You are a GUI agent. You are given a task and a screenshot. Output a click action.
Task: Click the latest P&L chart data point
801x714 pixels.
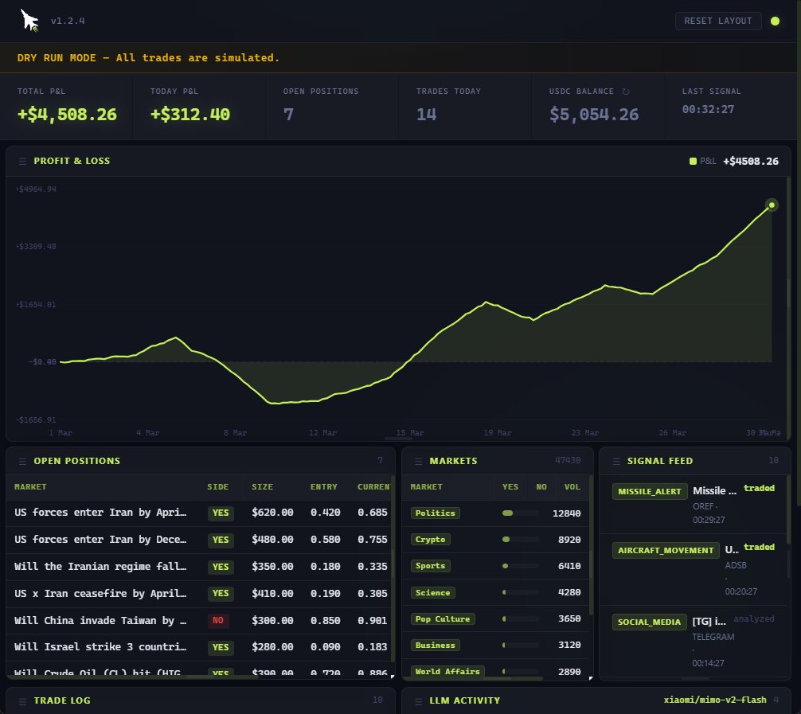772,205
